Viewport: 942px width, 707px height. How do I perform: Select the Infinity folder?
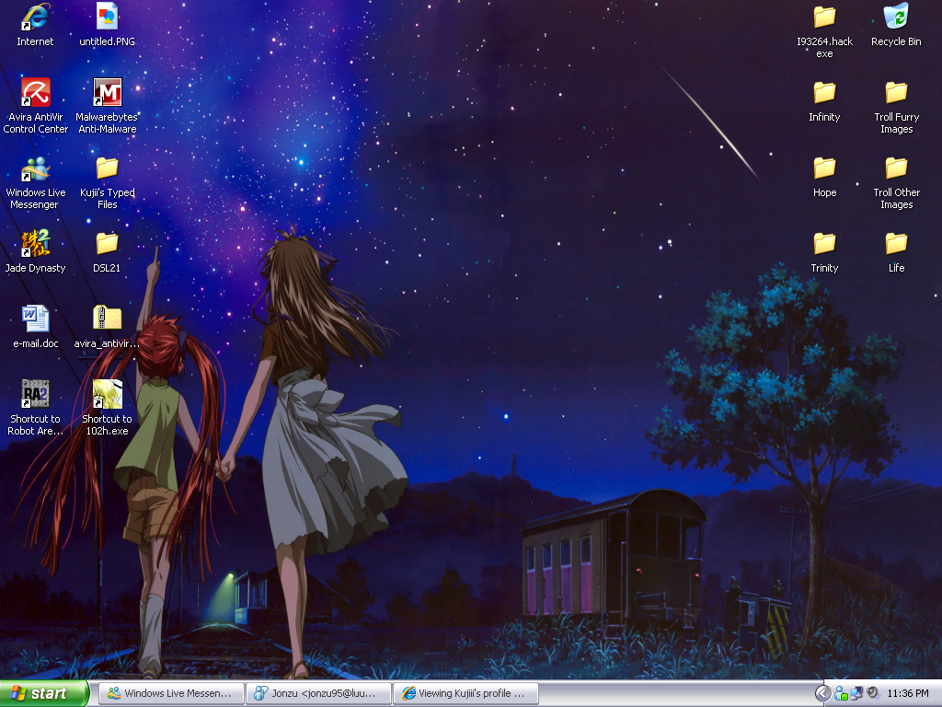point(824,93)
